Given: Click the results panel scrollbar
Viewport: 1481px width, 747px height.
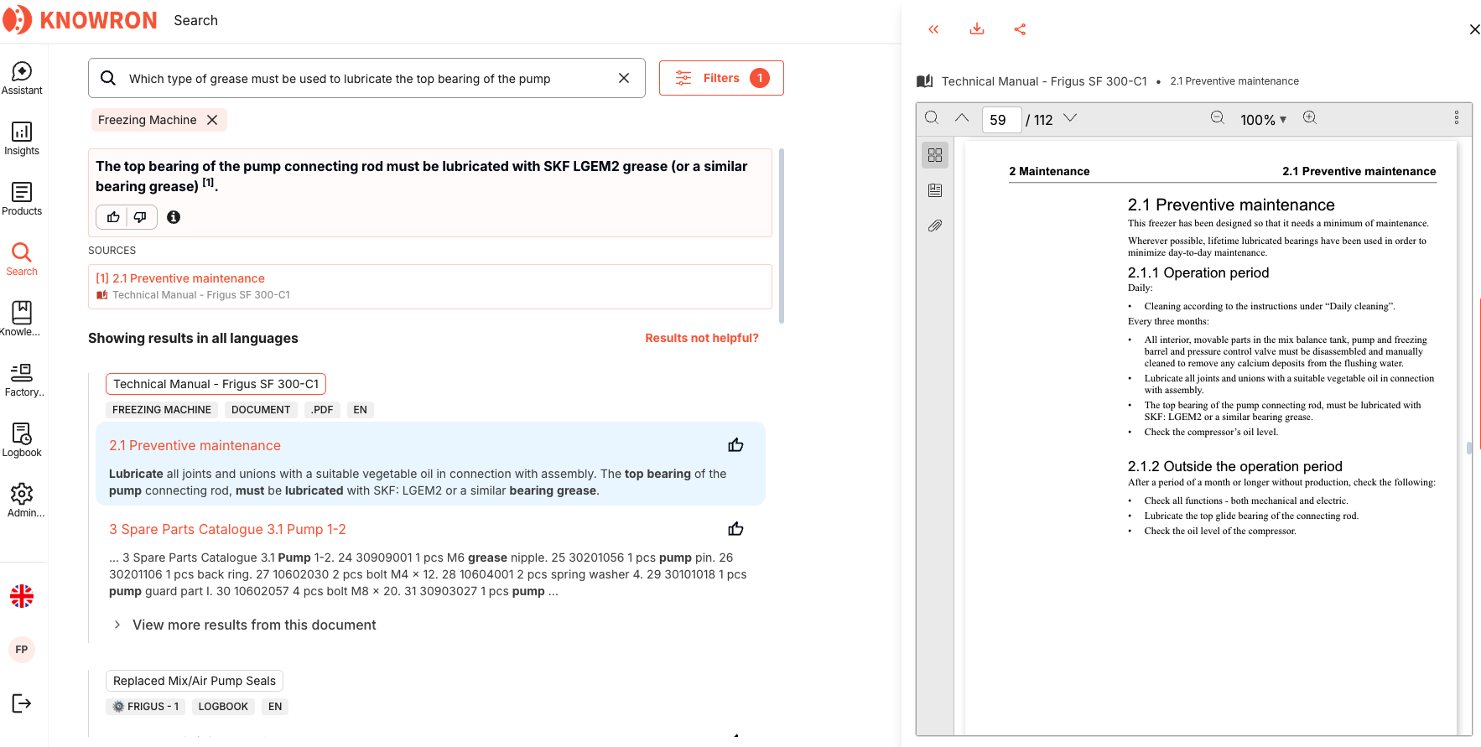Looking at the screenshot, I should 782,236.
